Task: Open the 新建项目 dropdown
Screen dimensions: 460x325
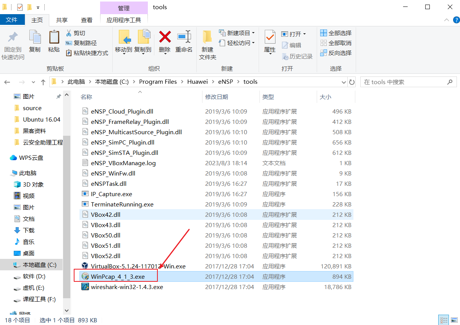Action: point(237,33)
